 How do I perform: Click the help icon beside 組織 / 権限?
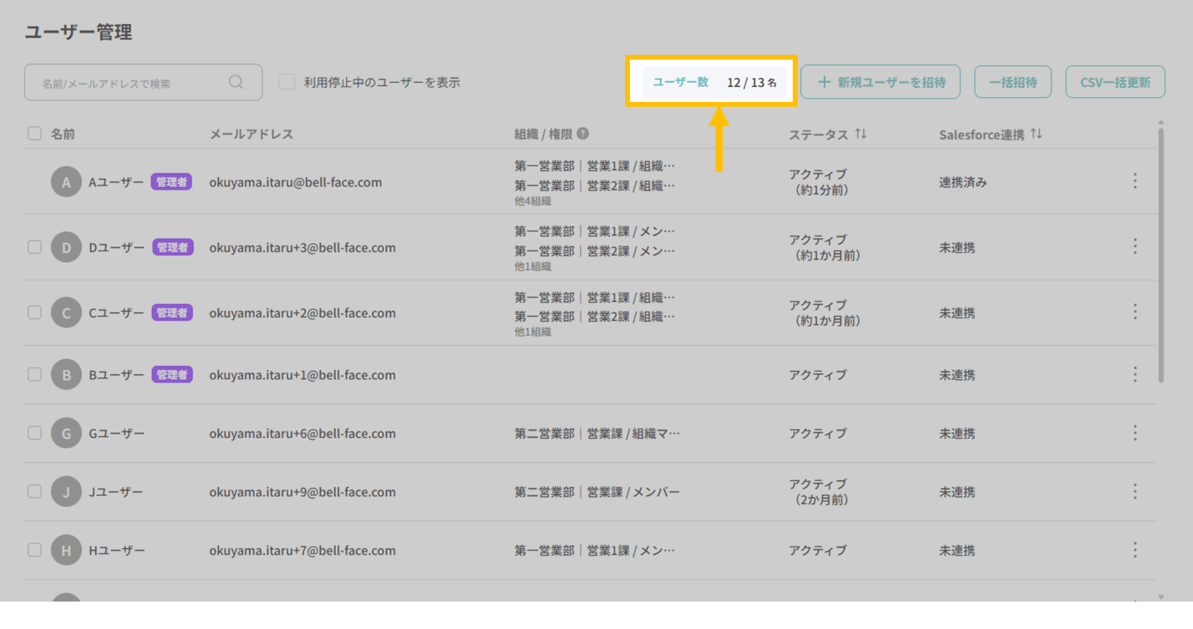[x=583, y=134]
